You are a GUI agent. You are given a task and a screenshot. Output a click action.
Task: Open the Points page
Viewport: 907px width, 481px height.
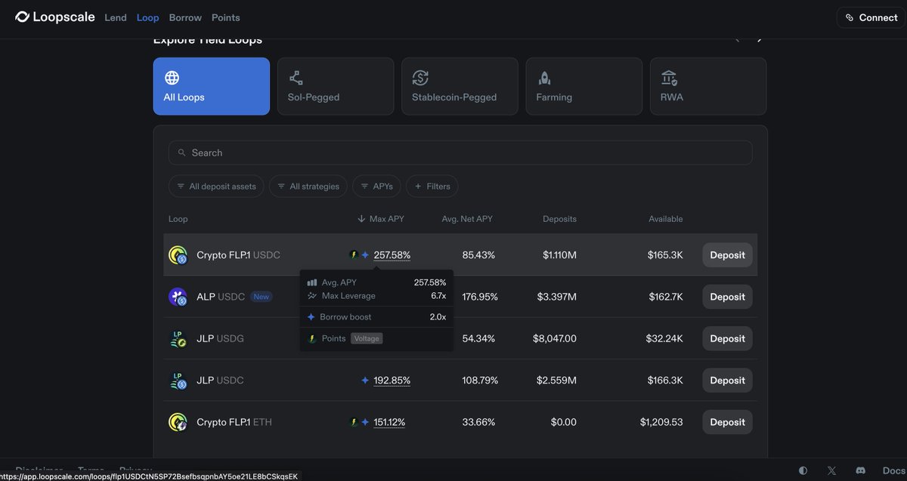(226, 17)
